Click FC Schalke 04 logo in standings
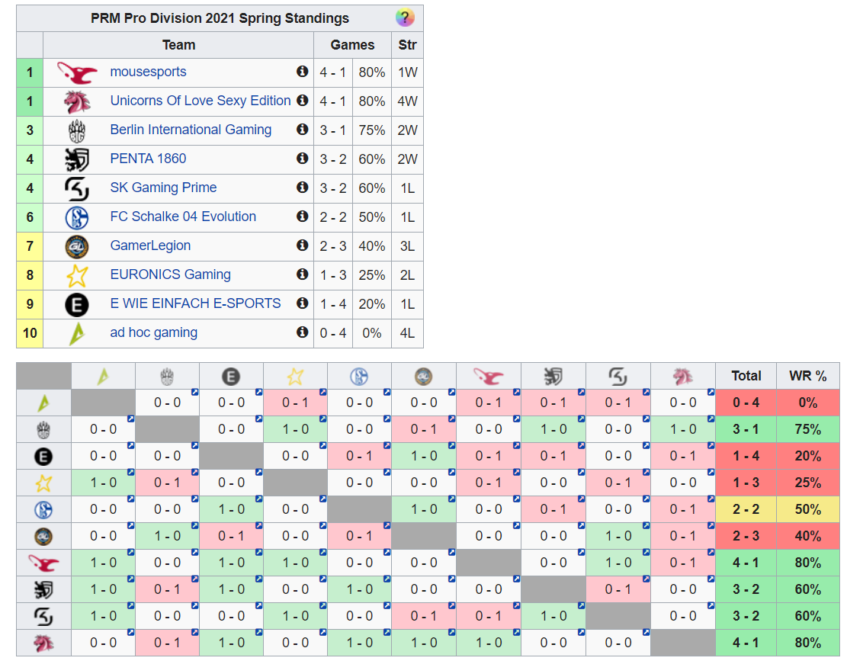Screen dimensions: 847x661 [77, 217]
